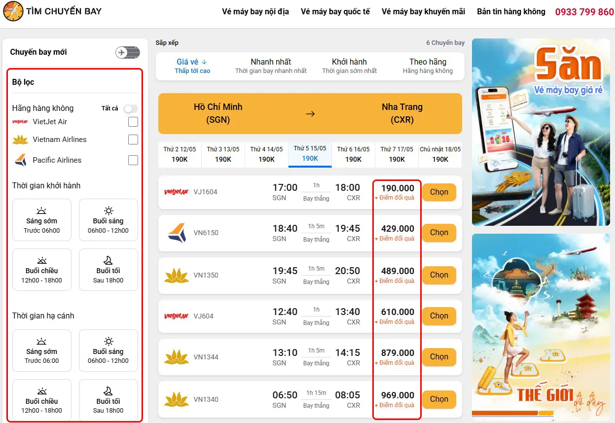The width and height of the screenshot is (615, 423).
Task: Click the VietJet logo on flight VJ1604
Action: point(177,192)
